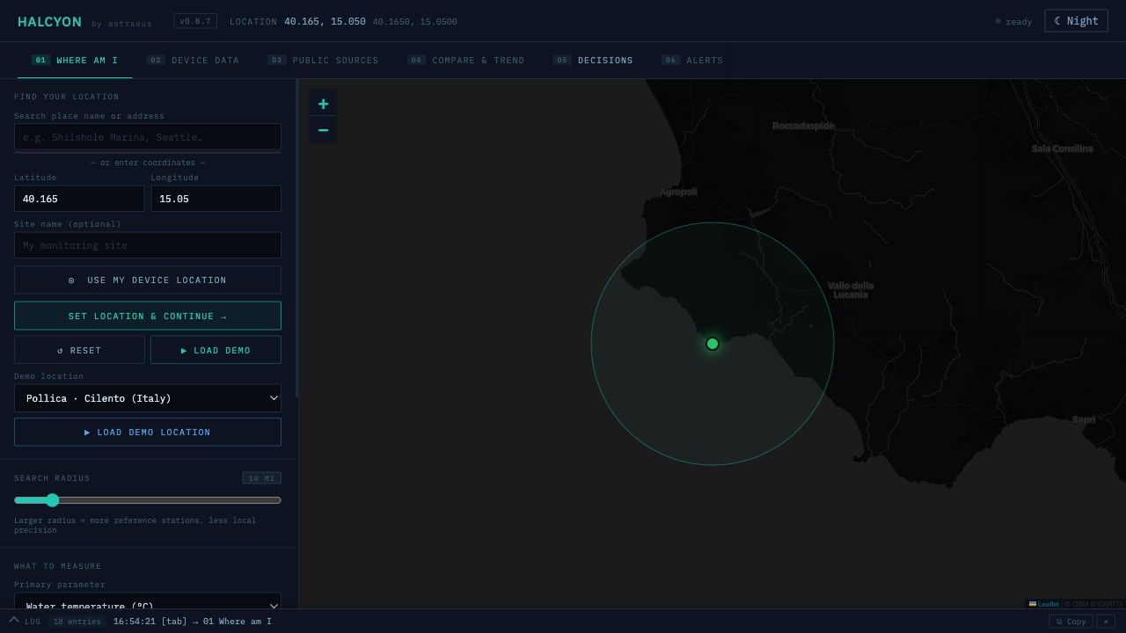The image size is (1126, 633).
Task: Click the 18 entries log counter
Action: point(77,622)
